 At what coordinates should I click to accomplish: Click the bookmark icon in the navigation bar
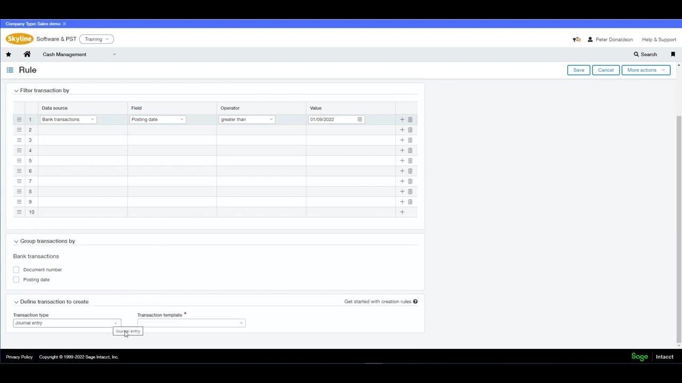pyautogui.click(x=673, y=54)
